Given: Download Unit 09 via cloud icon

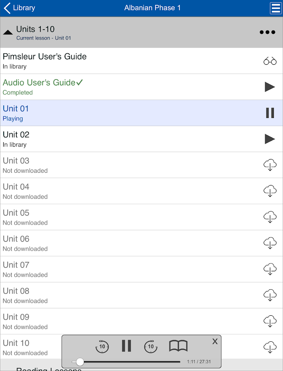Looking at the screenshot, I should (270, 322).
